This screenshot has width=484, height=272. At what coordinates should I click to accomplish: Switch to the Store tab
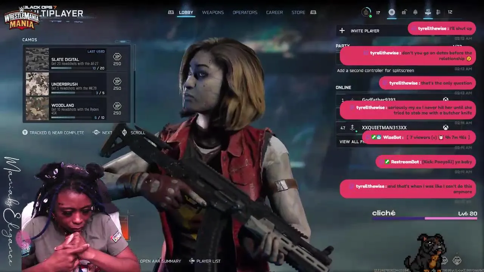298,12
